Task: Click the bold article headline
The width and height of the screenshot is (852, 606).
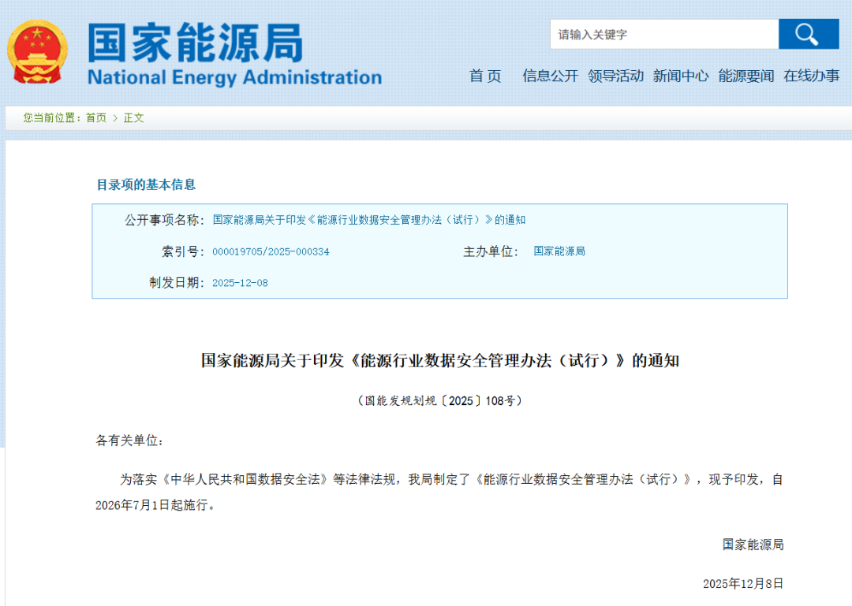Action: 439,361
